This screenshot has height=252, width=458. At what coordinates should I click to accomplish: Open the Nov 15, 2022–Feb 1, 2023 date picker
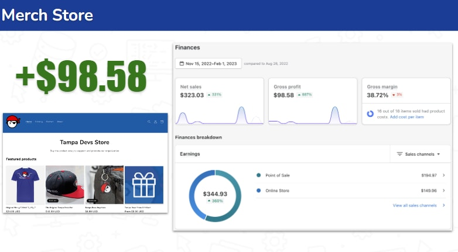[208, 63]
